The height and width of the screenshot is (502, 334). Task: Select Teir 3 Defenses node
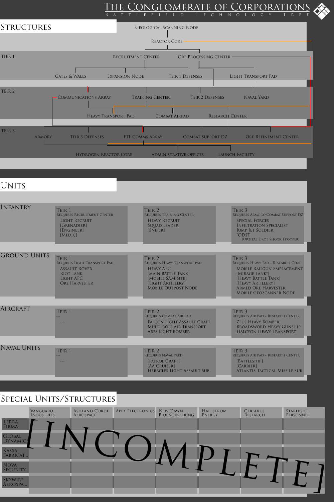coord(87,137)
